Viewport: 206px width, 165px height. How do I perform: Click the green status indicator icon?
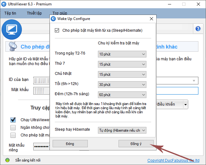click(8, 160)
